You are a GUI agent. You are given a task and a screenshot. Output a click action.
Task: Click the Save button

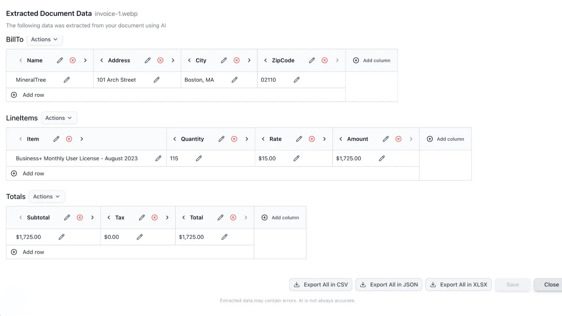pos(513,285)
